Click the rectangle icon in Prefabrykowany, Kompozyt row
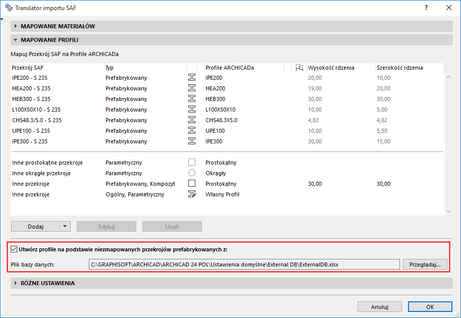 (192, 183)
